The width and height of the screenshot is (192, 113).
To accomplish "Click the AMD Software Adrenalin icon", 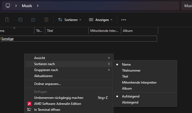I will click(29, 104).
